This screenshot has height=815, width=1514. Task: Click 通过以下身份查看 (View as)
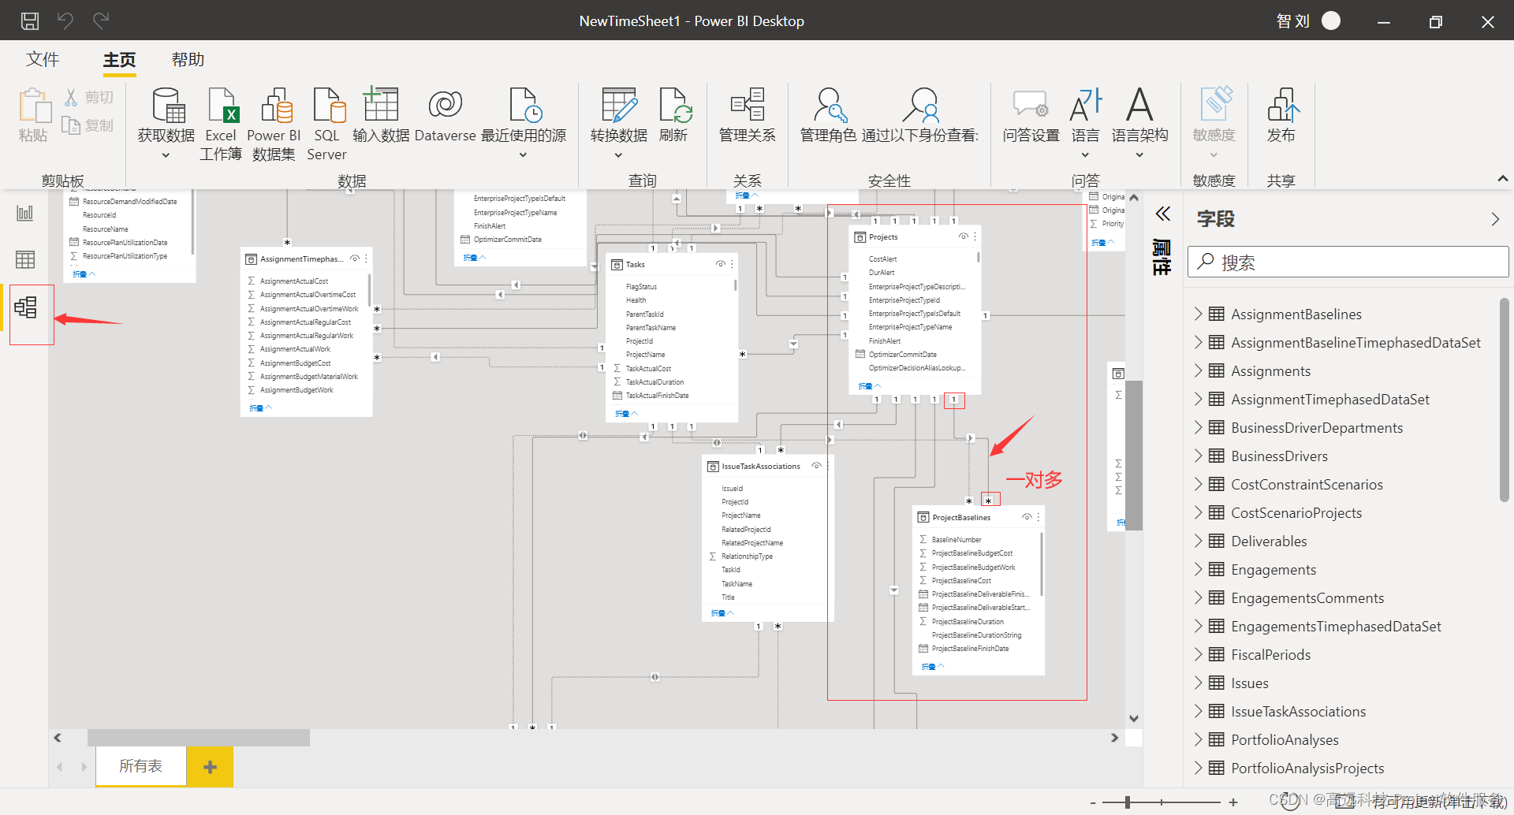pyautogui.click(x=920, y=115)
